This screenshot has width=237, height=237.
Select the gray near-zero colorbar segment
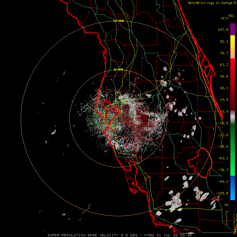tap(233, 117)
